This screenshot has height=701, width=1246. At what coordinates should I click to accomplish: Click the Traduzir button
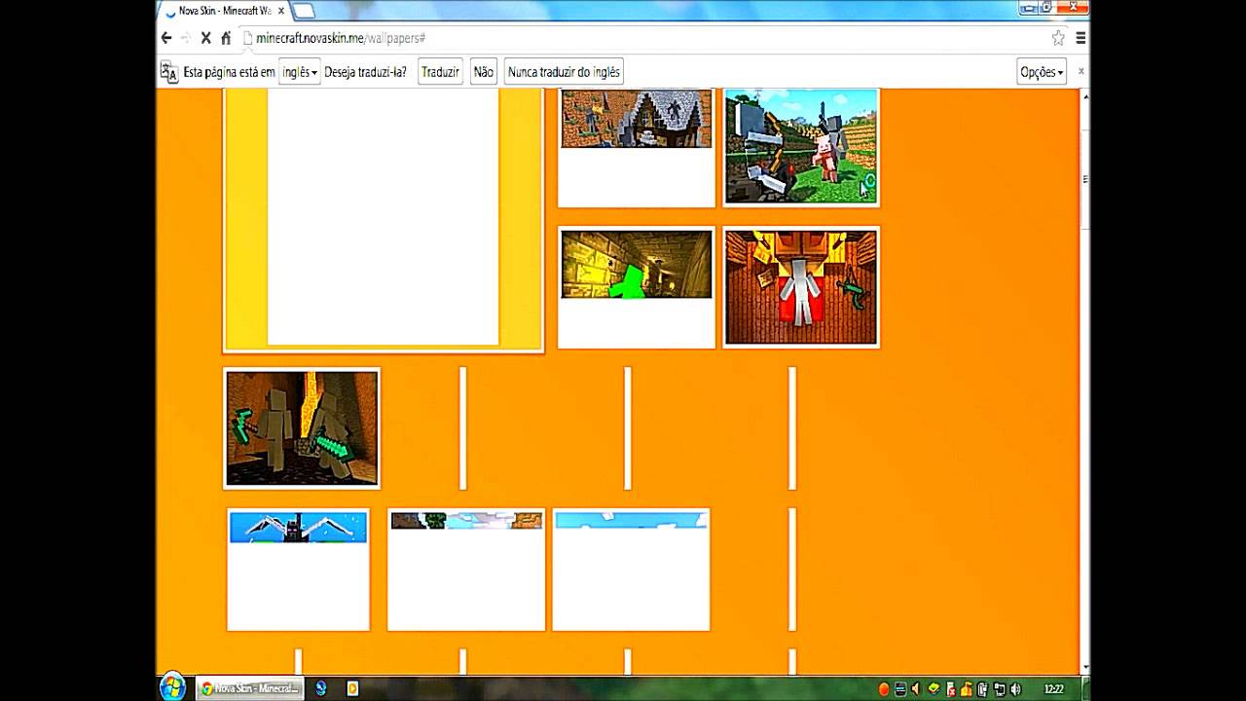click(x=440, y=72)
